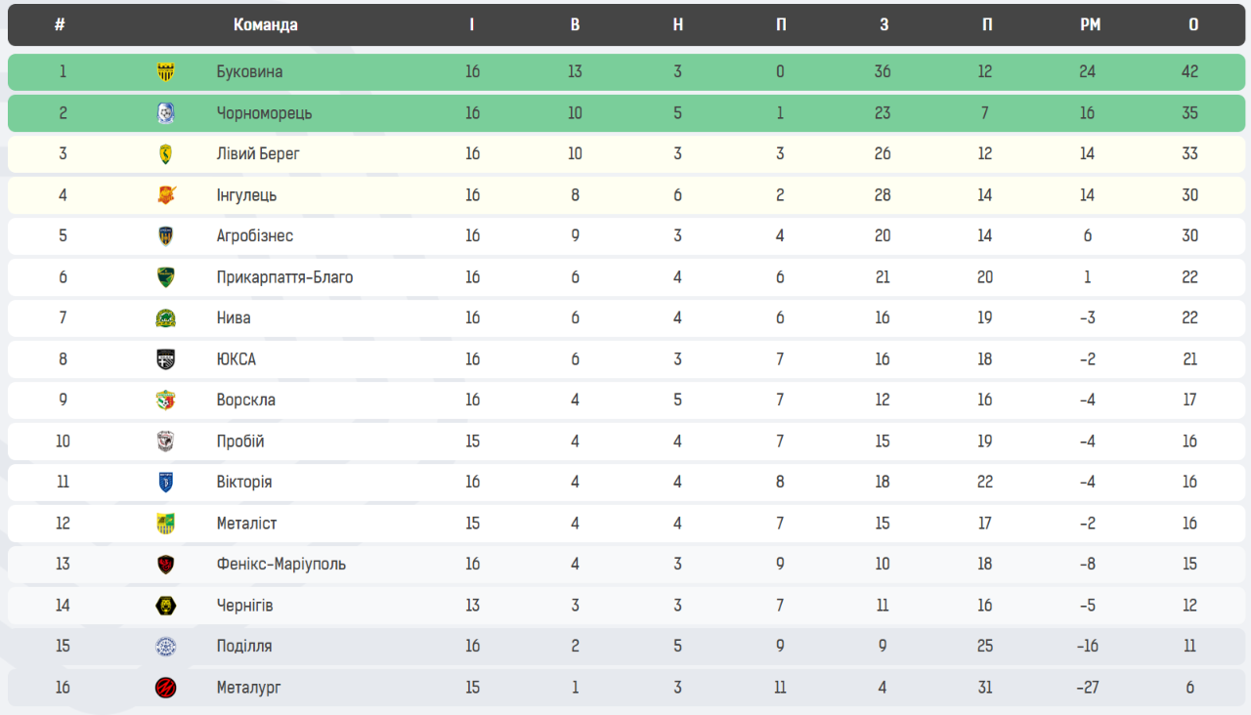Viewport: 1251px width, 715px height.
Task: Click the Пробій team name
Action: [x=240, y=442]
